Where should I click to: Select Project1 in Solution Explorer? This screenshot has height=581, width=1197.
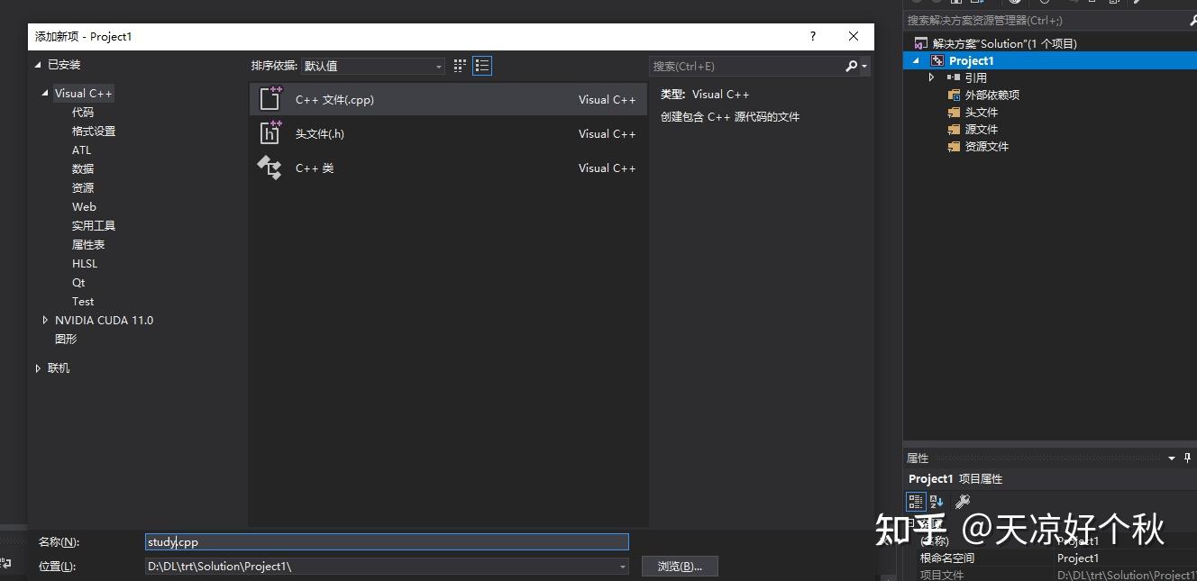[x=972, y=59]
